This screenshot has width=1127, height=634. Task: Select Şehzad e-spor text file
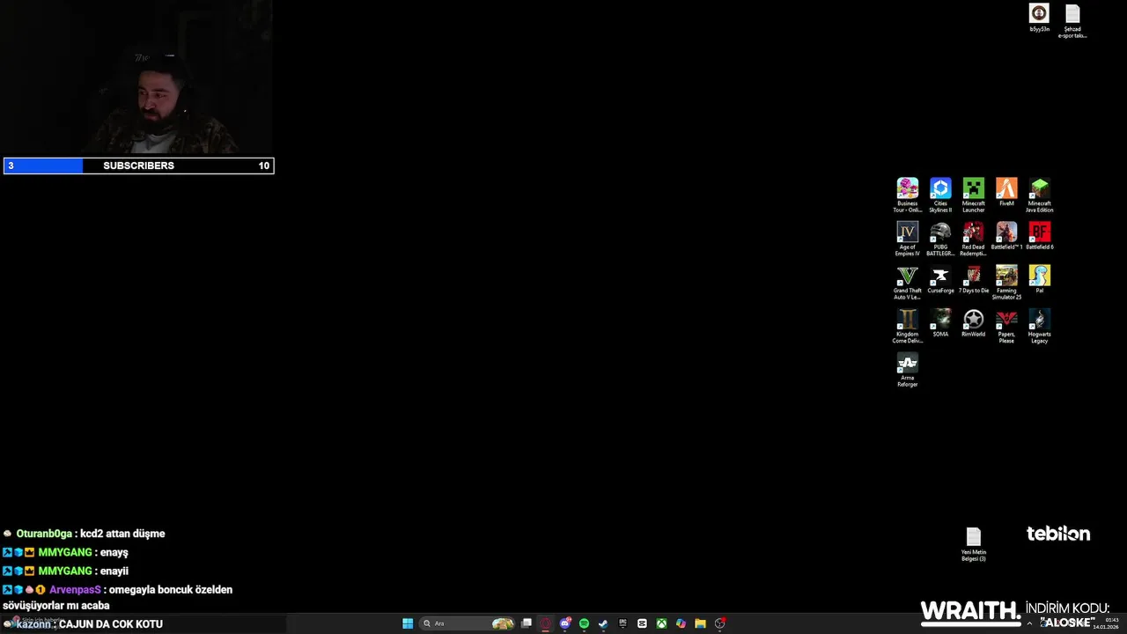pos(1072,21)
